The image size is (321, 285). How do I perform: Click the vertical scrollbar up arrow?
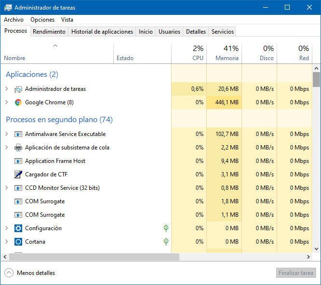click(x=316, y=68)
